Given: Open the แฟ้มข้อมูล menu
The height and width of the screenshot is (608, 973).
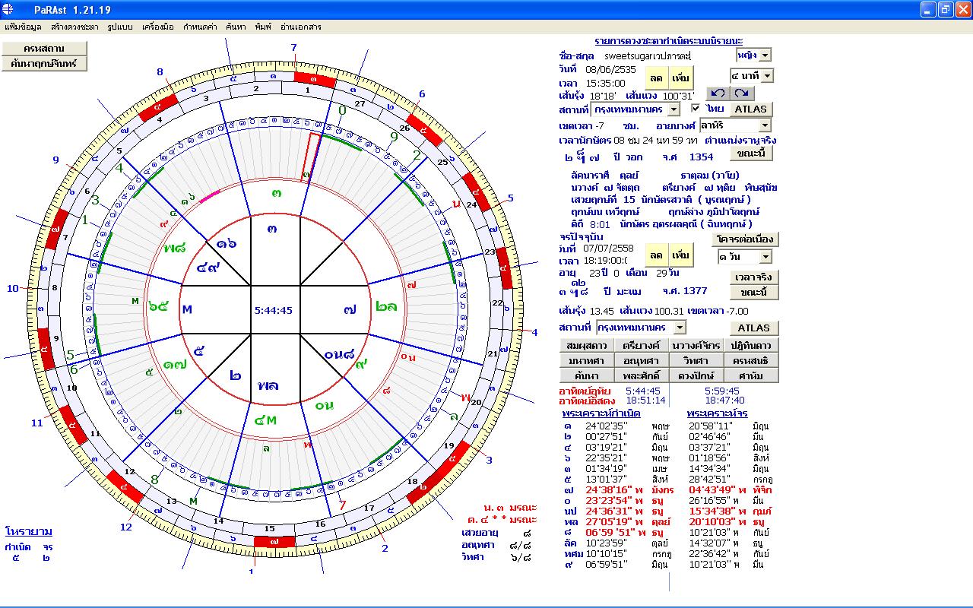Looking at the screenshot, I should (x=24, y=27).
